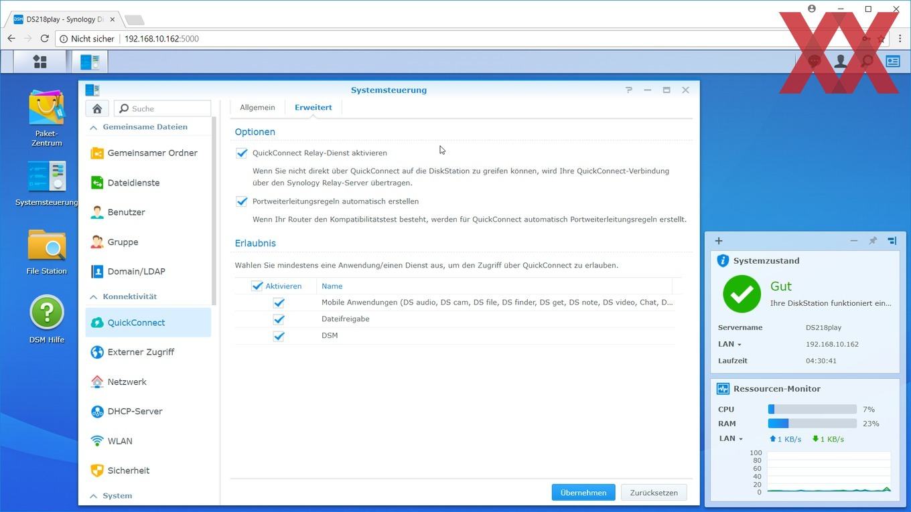Click the Systemsteuerung help question mark

[x=628, y=90]
